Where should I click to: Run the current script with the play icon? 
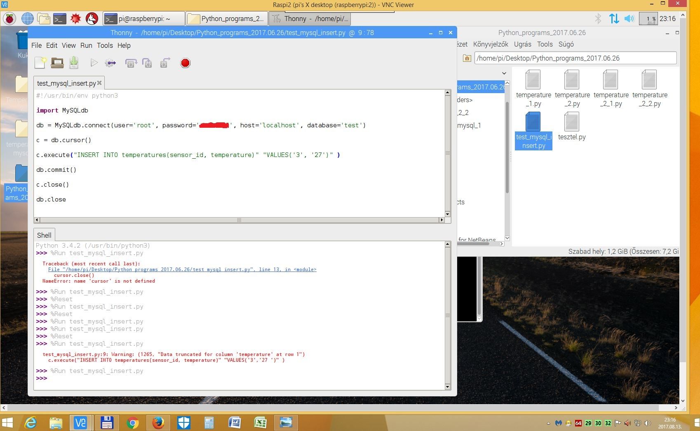coord(94,63)
